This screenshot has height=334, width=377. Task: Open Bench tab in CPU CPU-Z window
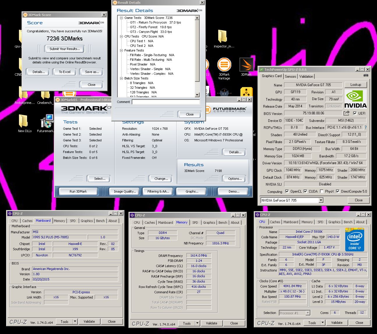pyautogui.click(x=348, y=222)
